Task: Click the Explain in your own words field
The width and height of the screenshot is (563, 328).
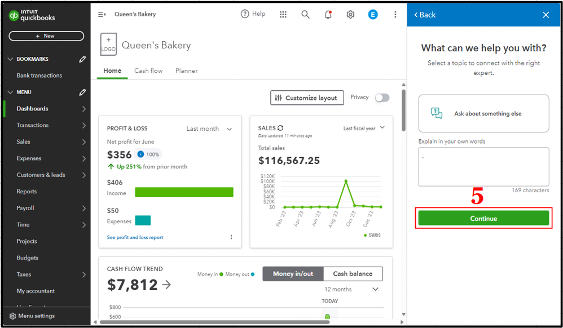Action: click(x=483, y=166)
